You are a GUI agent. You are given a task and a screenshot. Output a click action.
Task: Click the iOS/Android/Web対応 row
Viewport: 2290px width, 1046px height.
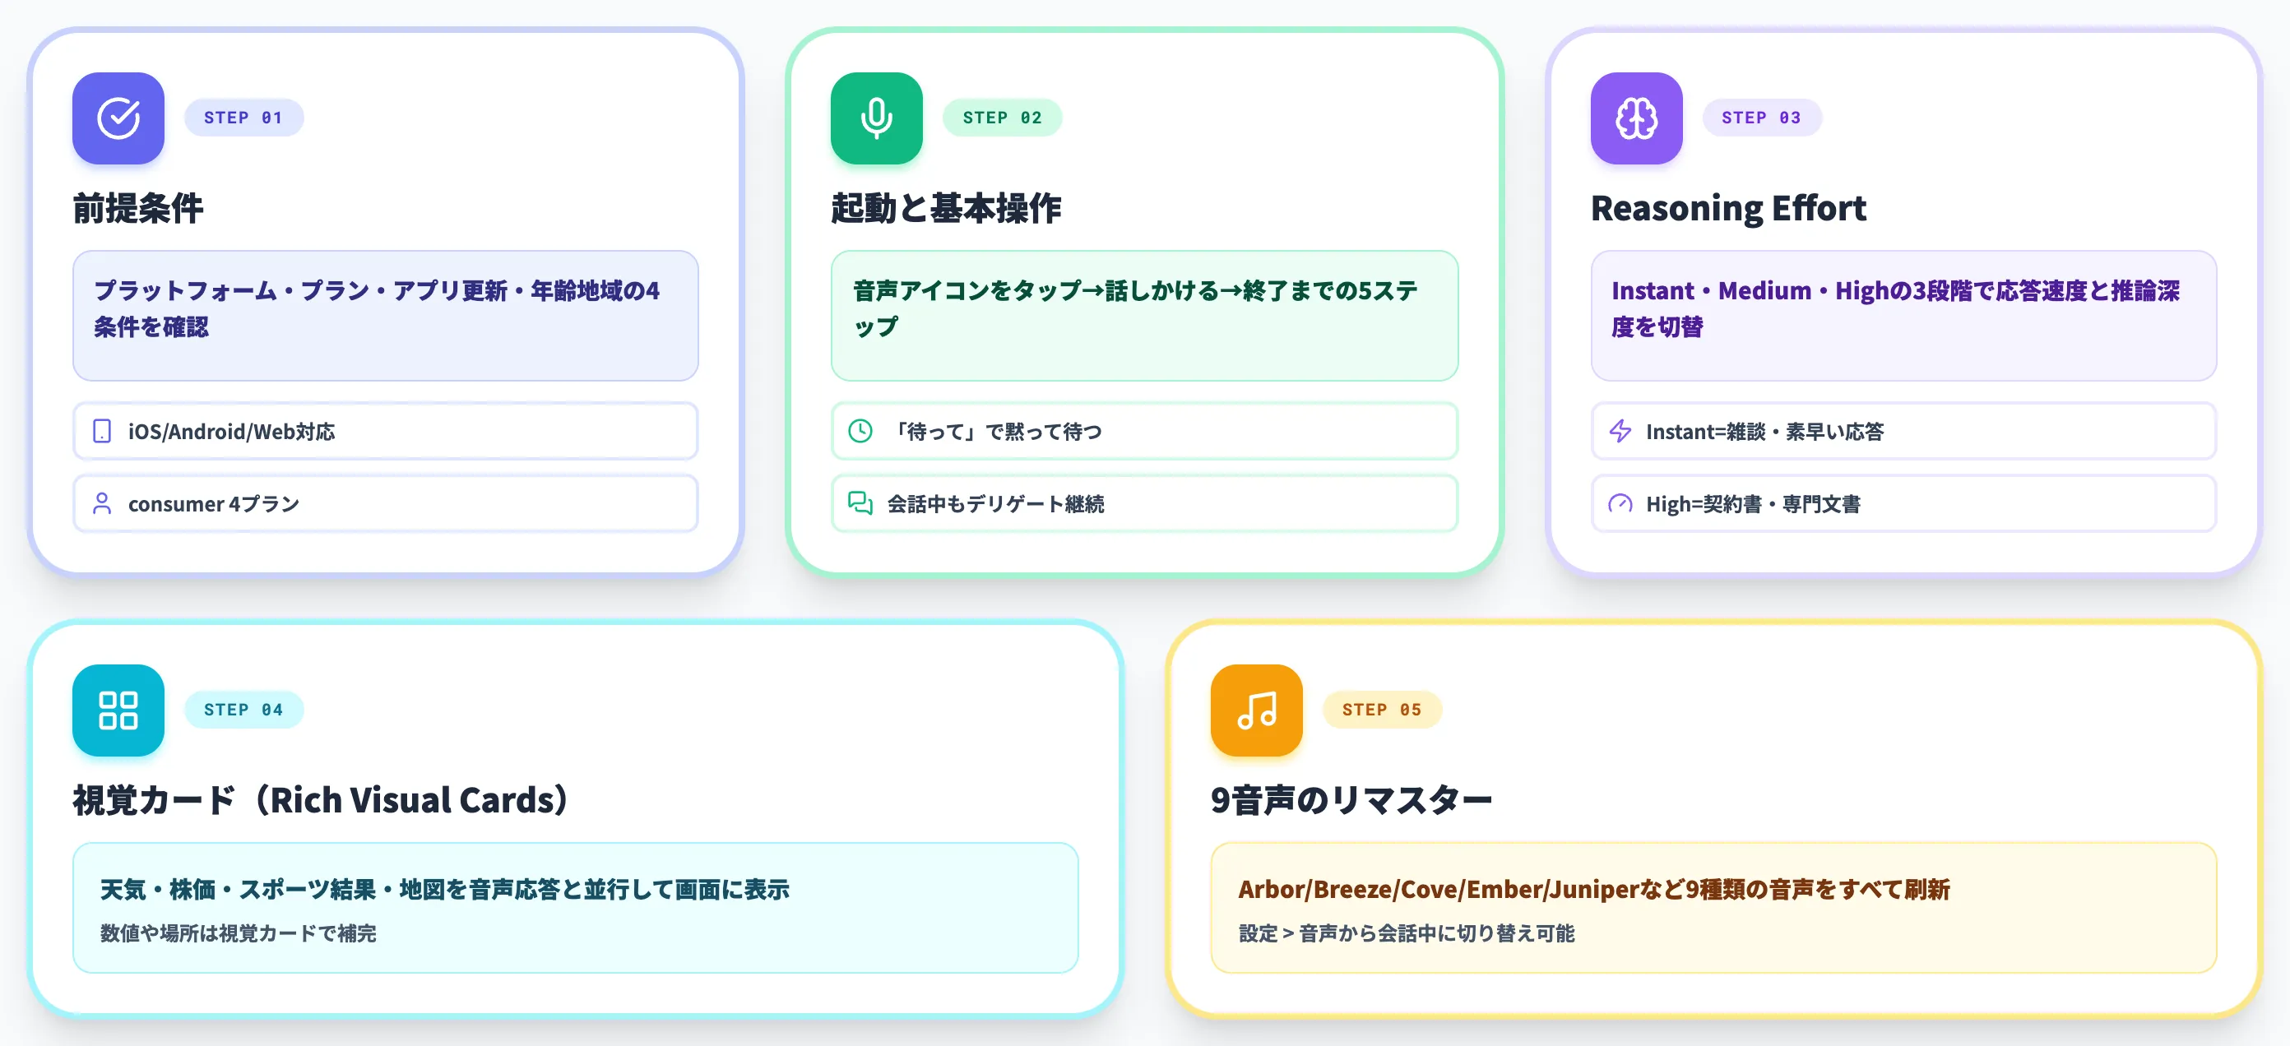click(386, 431)
